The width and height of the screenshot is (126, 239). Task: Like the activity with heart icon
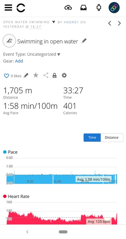tap(7, 76)
